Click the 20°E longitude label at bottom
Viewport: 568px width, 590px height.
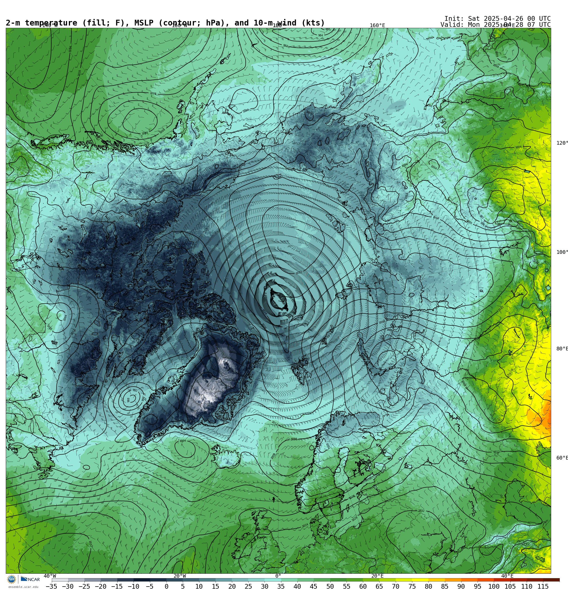pos(377,576)
